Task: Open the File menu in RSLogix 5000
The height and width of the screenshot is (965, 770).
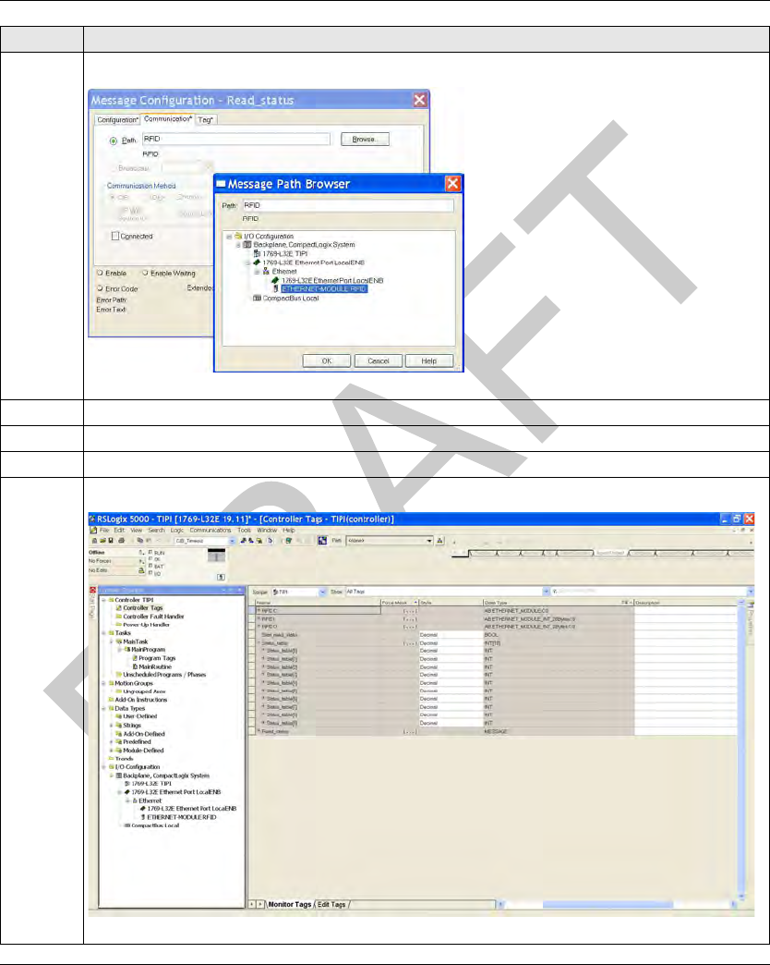Action: click(x=104, y=530)
